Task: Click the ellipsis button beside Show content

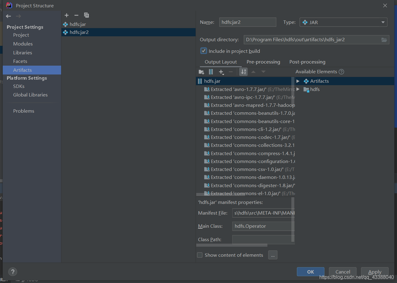Action: tap(273, 255)
